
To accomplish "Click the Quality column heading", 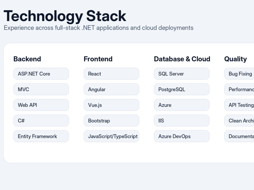I will pos(235,59).
